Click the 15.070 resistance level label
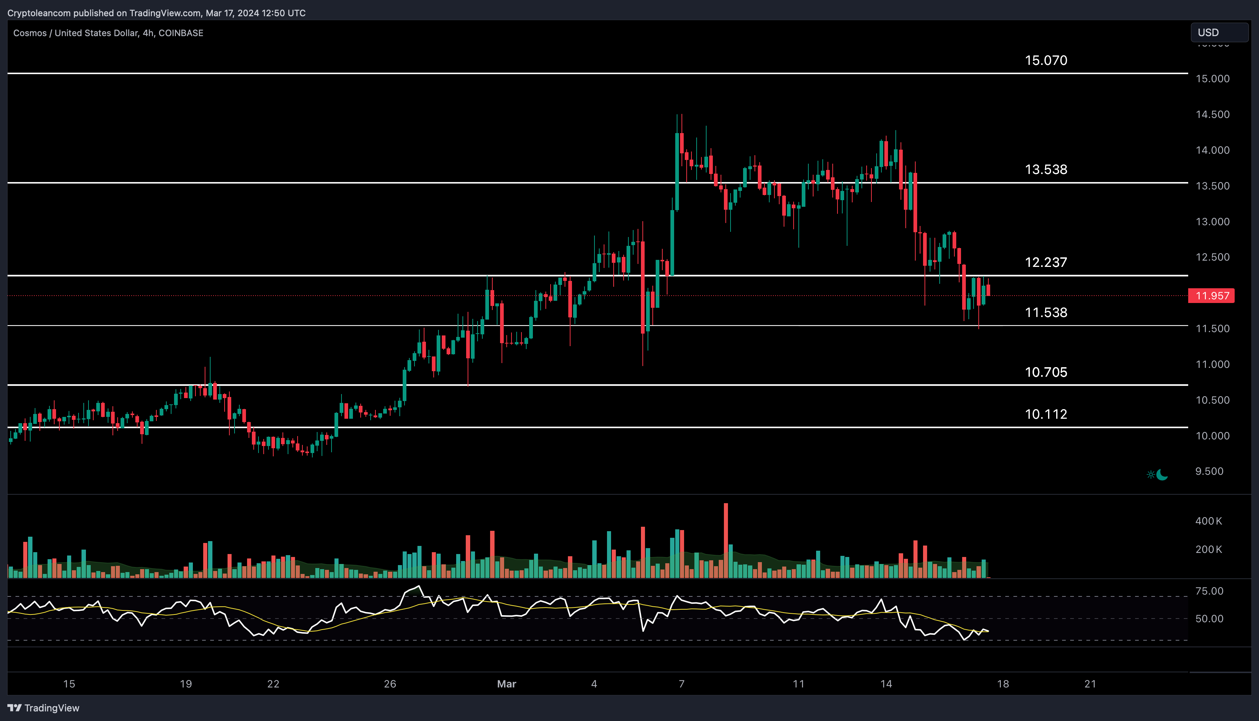Image resolution: width=1259 pixels, height=721 pixels. (x=1045, y=60)
